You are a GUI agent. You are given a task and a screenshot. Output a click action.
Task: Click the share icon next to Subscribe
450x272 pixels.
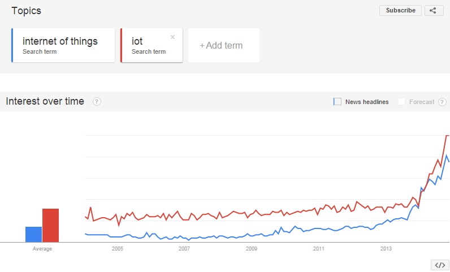[x=434, y=11]
